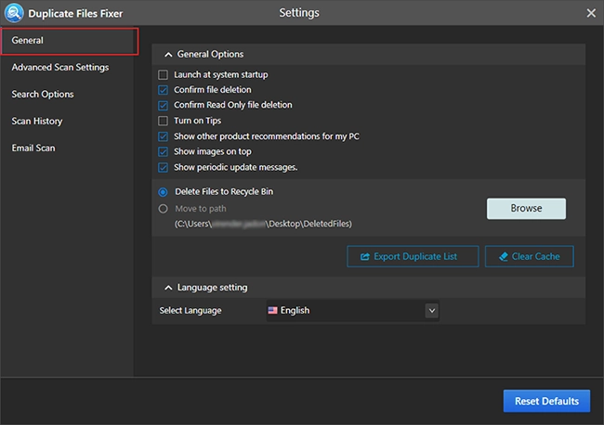The width and height of the screenshot is (604, 425).
Task: Click the DeletedFiles path text
Action: 263,224
